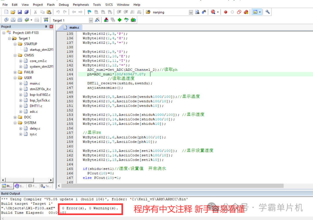This screenshot has height=220, width=313.
Task: Click the Indent selected text icon
Action: point(119,12)
